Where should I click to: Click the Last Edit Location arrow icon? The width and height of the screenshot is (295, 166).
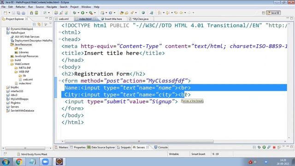176,13
